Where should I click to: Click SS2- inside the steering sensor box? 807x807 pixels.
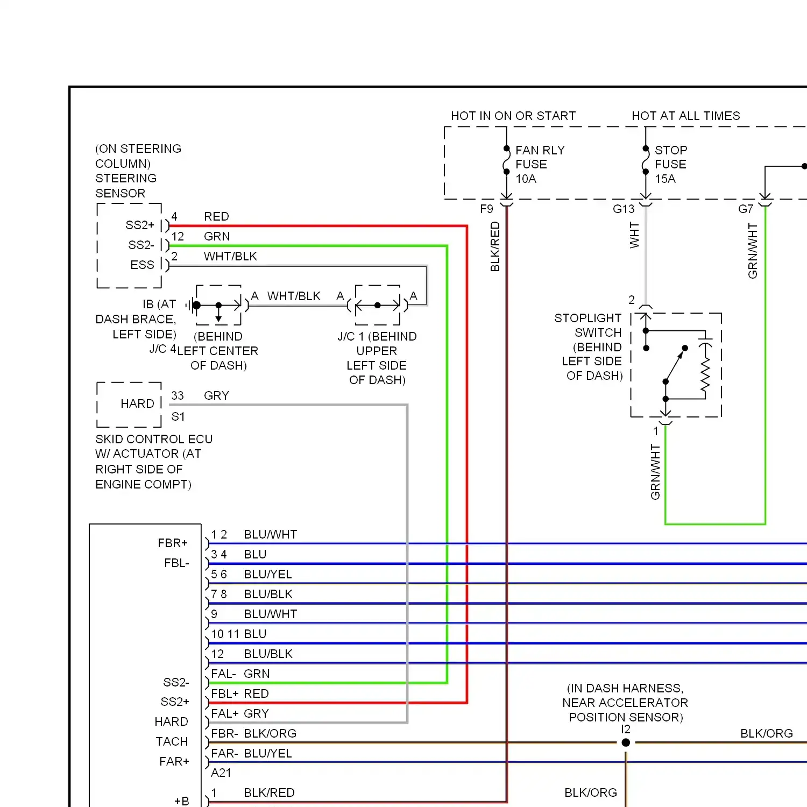tap(141, 245)
